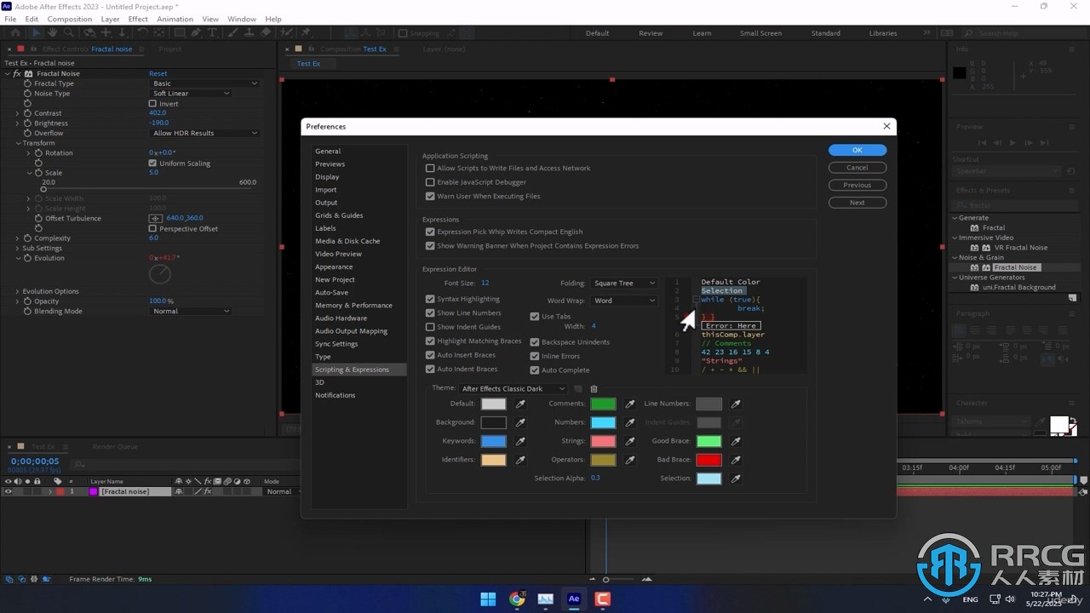1090x613 pixels.
Task: Click After Effects icon in taskbar
Action: 574,599
